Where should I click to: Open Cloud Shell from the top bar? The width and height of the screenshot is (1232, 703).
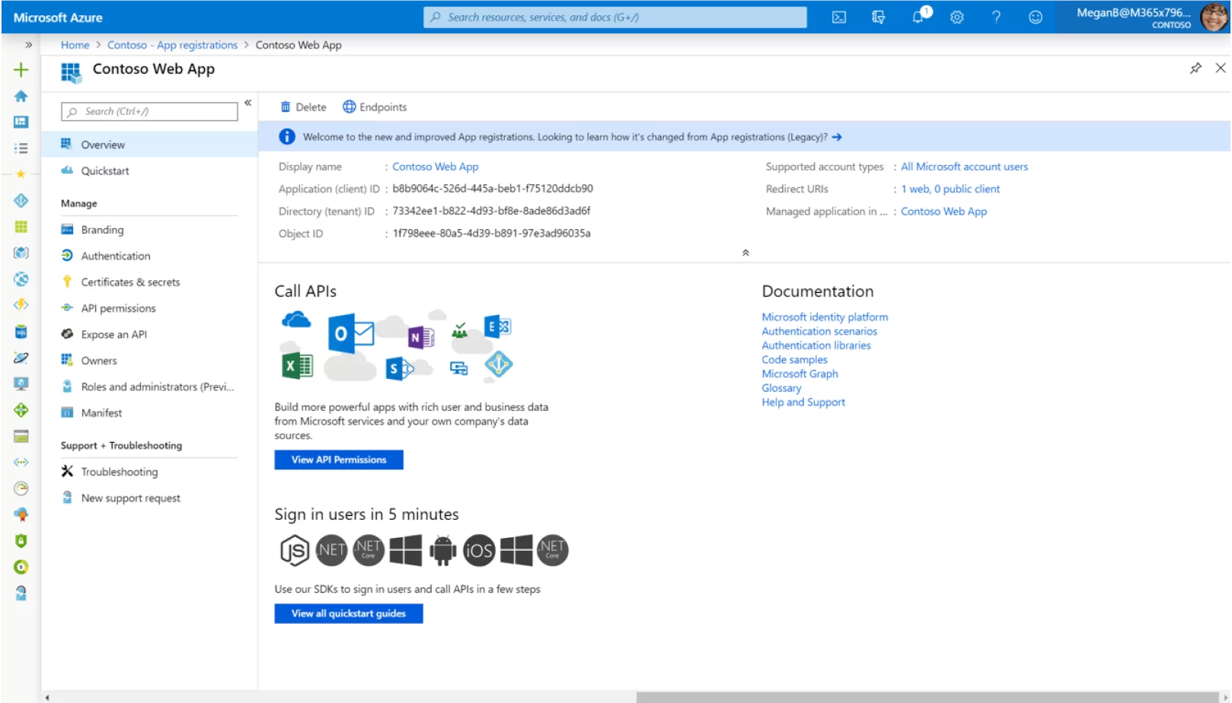point(839,17)
